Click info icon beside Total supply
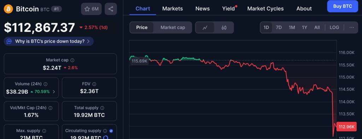Image resolution: width=362 pixels, height=139 pixels. point(102,108)
